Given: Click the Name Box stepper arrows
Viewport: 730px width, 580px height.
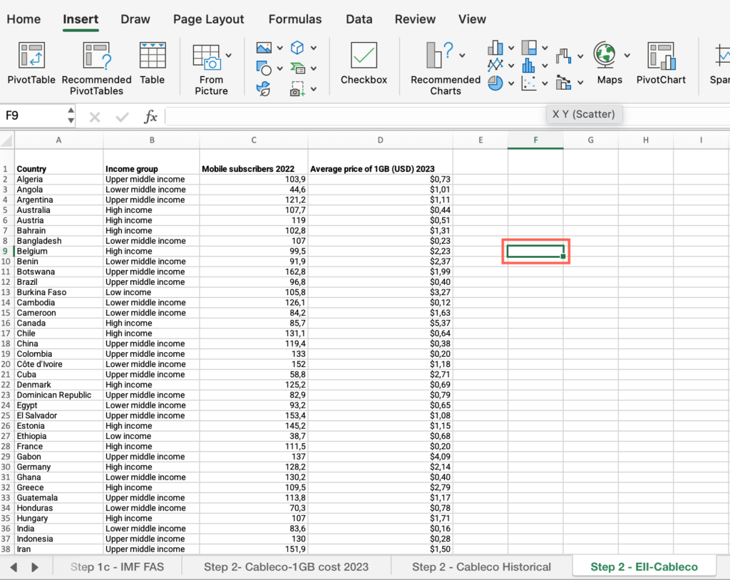Looking at the screenshot, I should coord(71,115).
